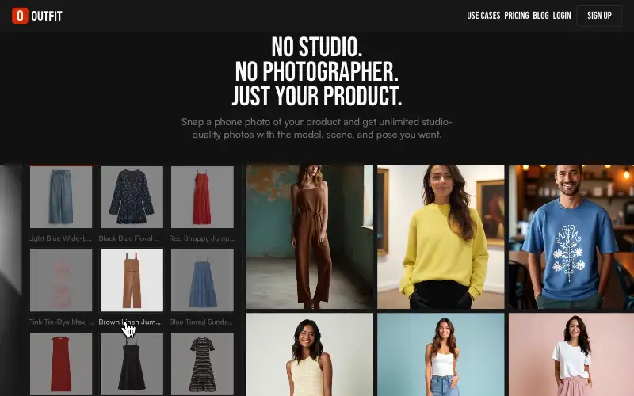Open the Use Cases menu item
The height and width of the screenshot is (396, 634).
pyautogui.click(x=483, y=16)
